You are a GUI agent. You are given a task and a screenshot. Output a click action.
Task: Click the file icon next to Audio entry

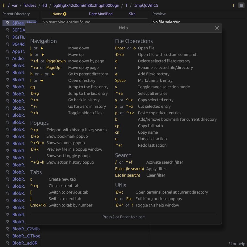coord(8,58)
